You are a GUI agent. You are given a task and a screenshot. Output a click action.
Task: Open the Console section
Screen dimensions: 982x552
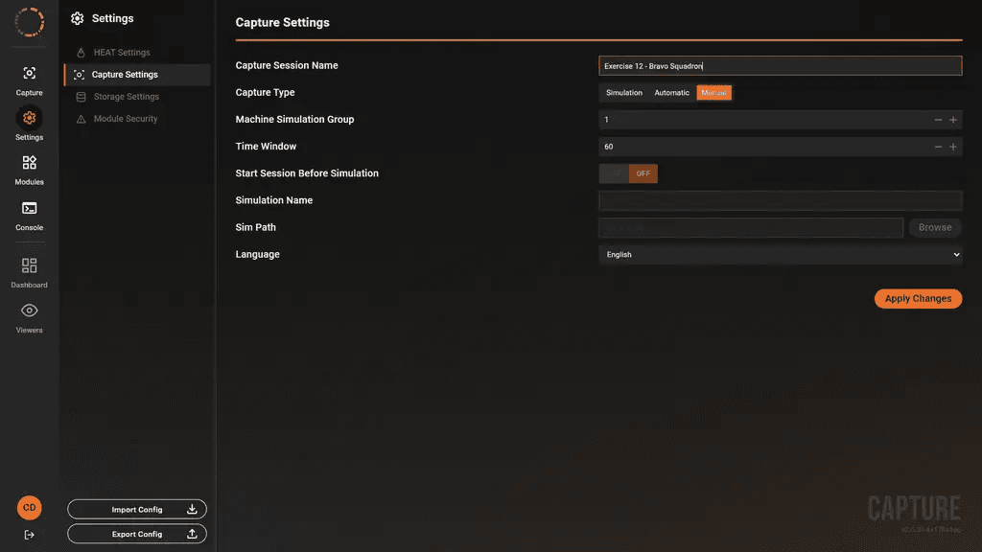pos(29,216)
